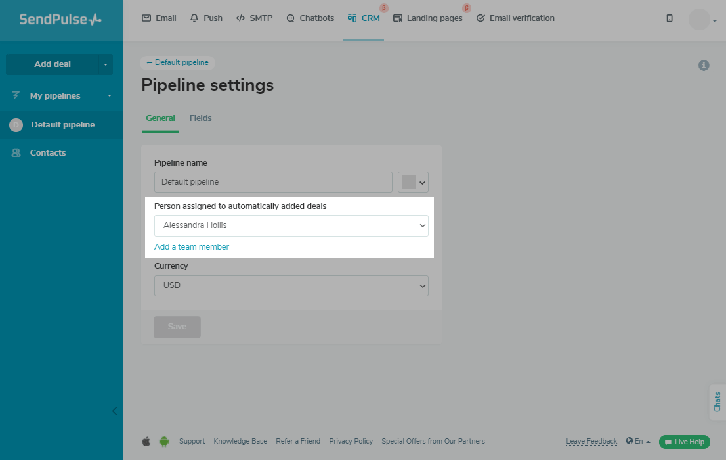This screenshot has width=726, height=460.
Task: Click the SendPulse logo
Action: (x=60, y=20)
